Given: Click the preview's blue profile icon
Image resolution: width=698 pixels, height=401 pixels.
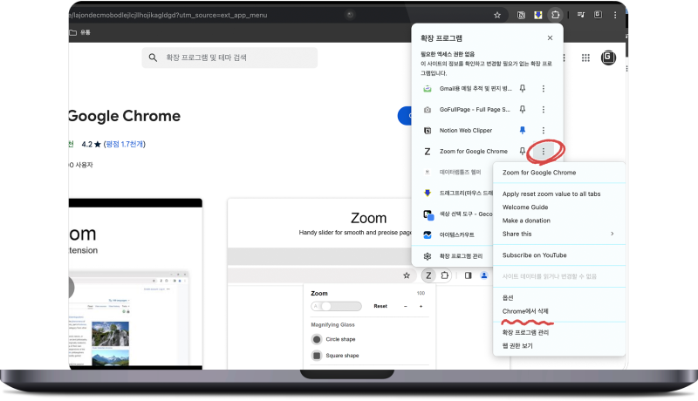Looking at the screenshot, I should (484, 275).
